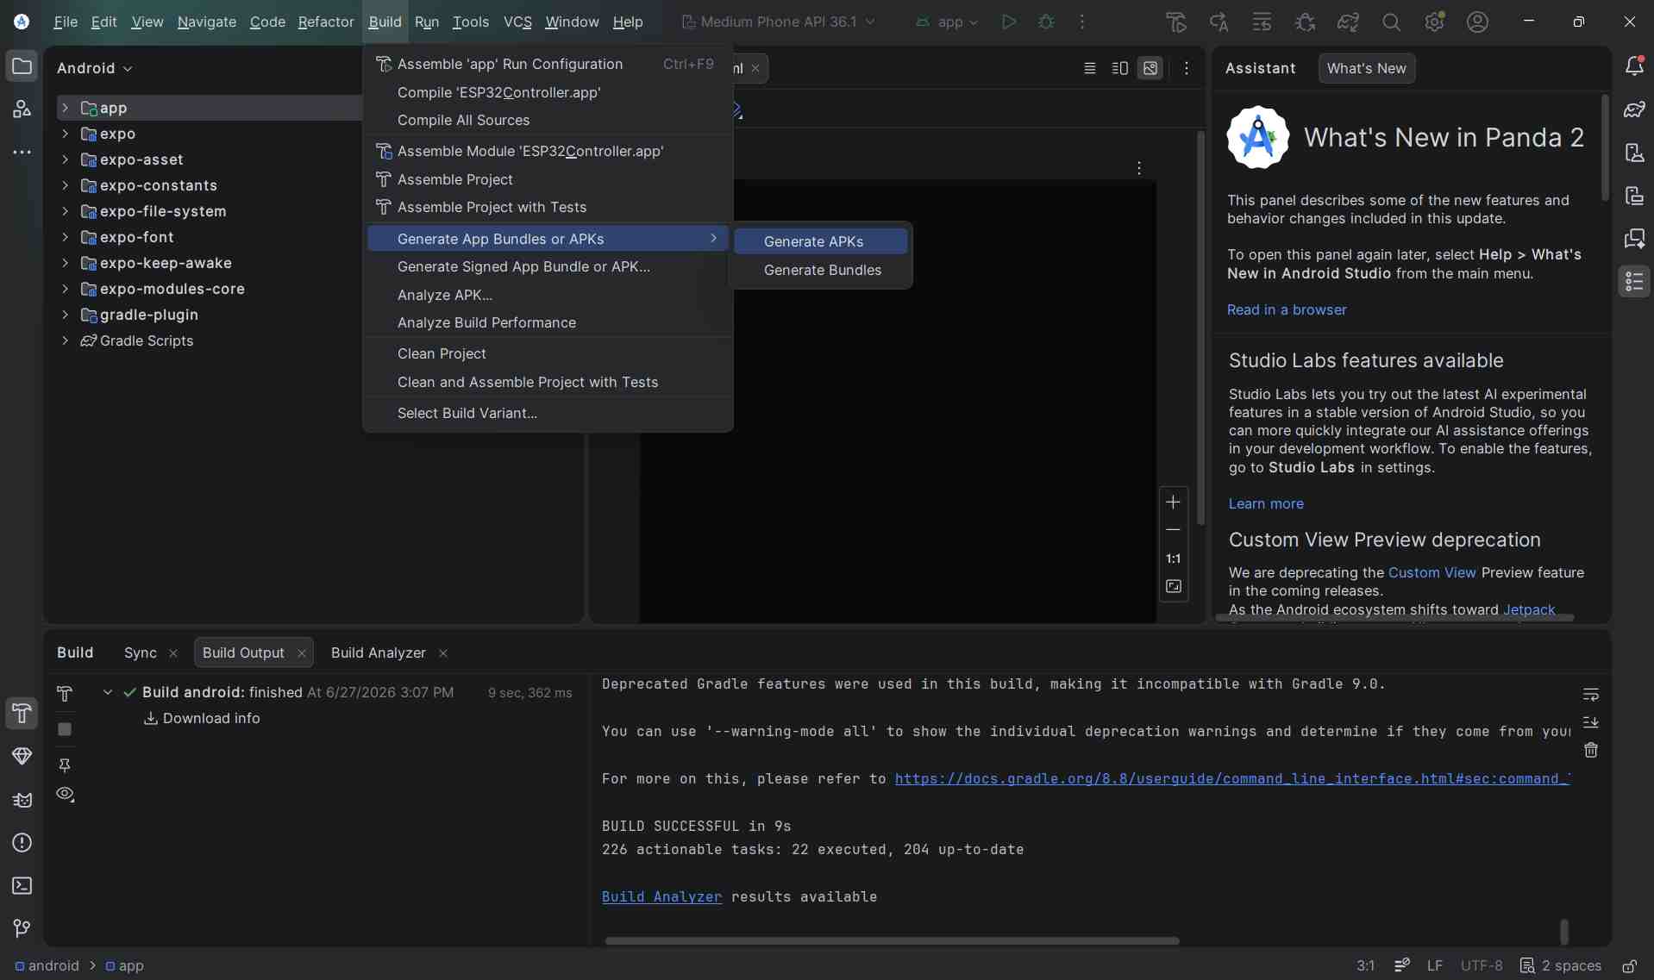
Task: Expand expo-file-system module
Action: click(x=65, y=211)
